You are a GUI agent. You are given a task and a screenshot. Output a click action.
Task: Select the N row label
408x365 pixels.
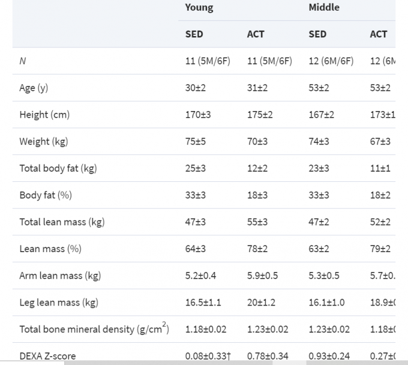click(x=23, y=61)
